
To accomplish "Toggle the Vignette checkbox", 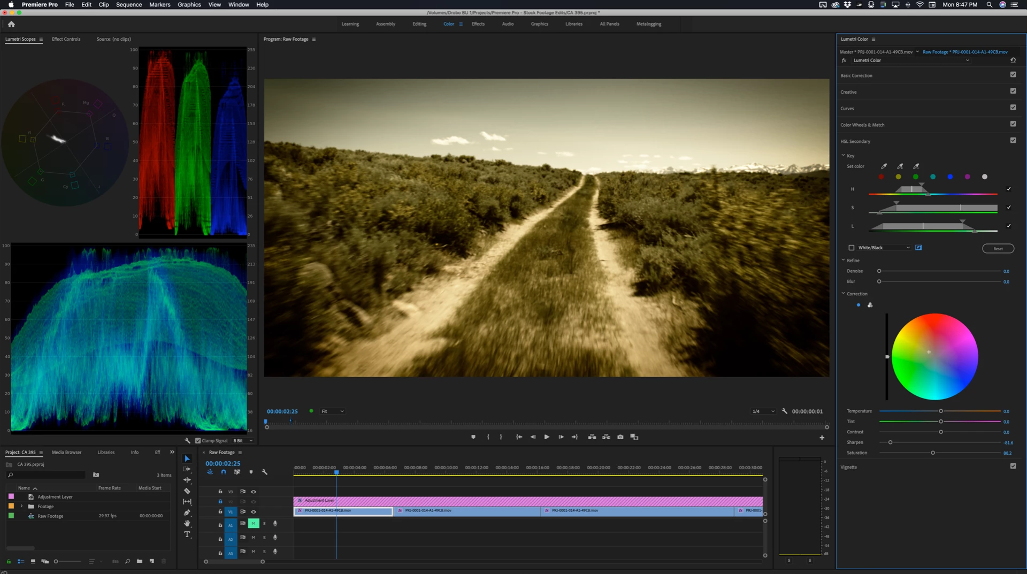I will (1013, 466).
